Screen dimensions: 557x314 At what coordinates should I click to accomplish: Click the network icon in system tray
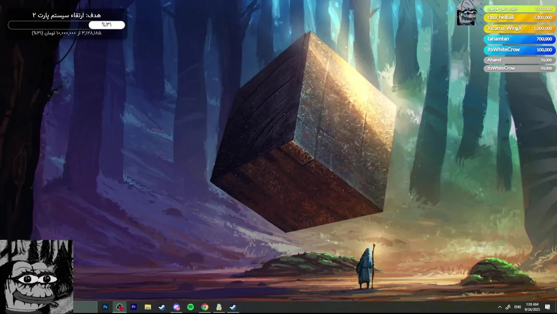click(x=508, y=307)
